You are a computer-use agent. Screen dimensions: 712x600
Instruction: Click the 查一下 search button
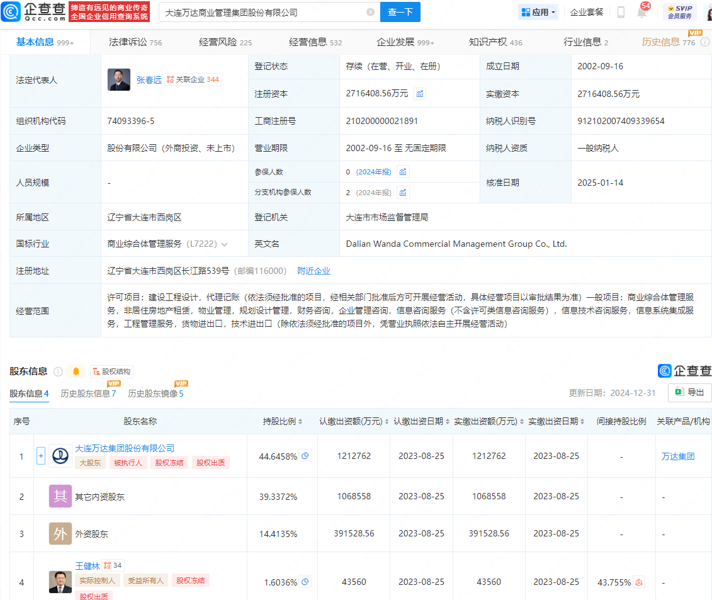point(400,12)
